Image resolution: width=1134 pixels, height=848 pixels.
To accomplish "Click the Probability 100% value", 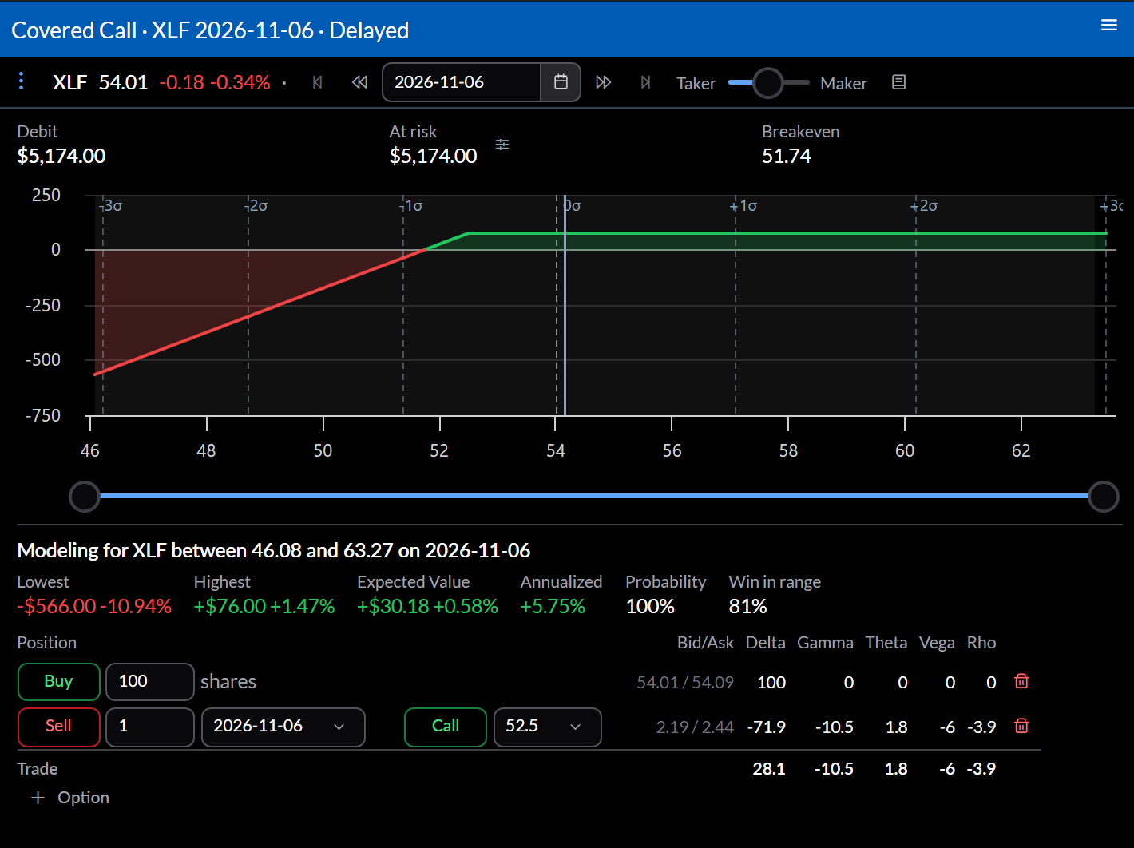I will [x=650, y=606].
